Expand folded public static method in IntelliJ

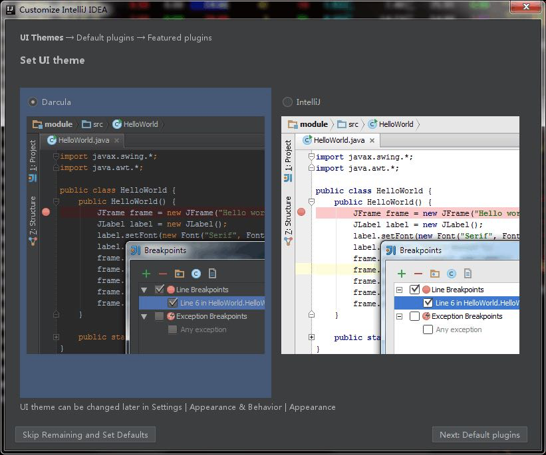(x=312, y=337)
